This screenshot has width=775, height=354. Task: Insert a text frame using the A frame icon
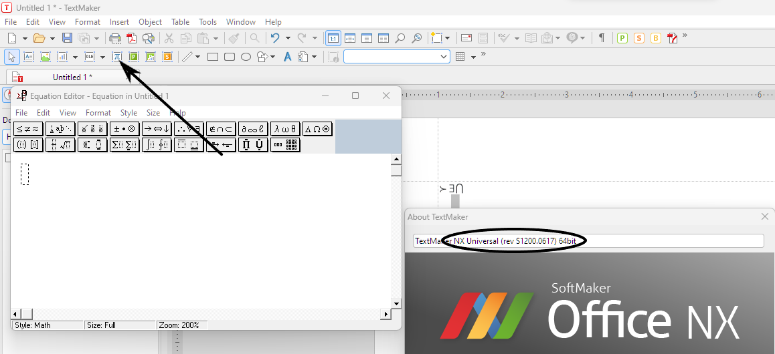pos(29,57)
